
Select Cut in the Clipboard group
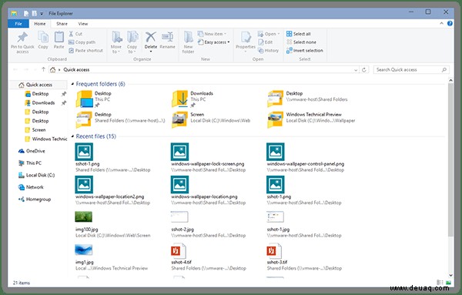click(x=75, y=34)
